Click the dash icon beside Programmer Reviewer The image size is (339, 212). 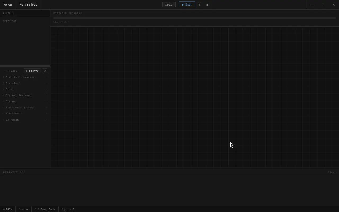click(x=47, y=108)
